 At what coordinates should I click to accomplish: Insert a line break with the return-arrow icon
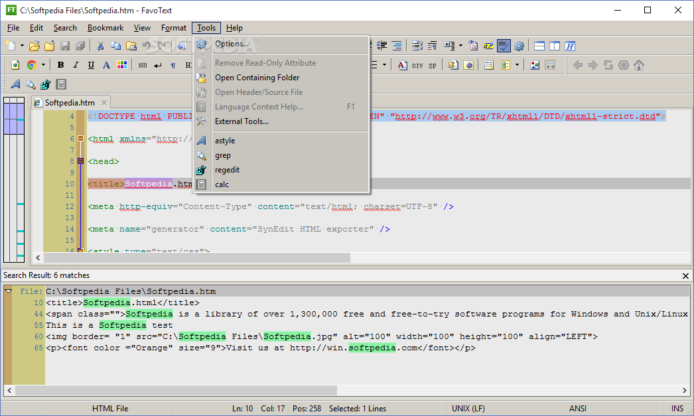click(x=157, y=65)
